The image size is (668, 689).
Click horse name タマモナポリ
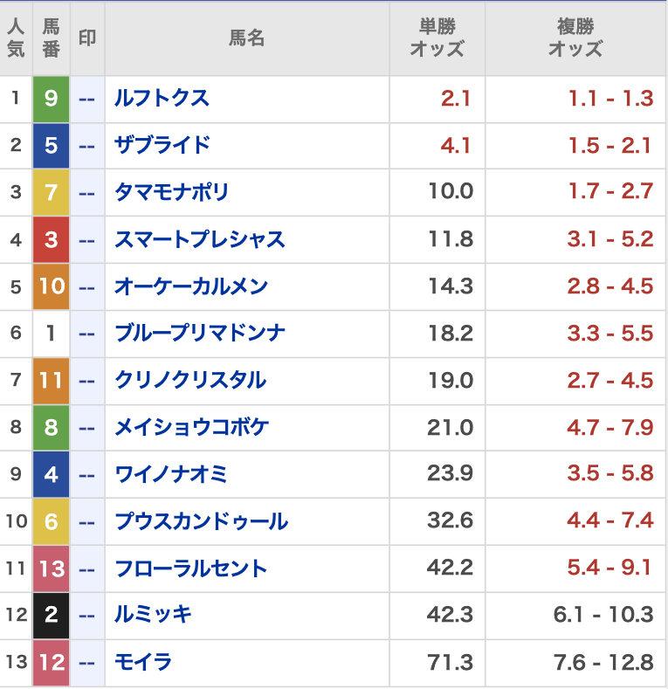click(171, 192)
